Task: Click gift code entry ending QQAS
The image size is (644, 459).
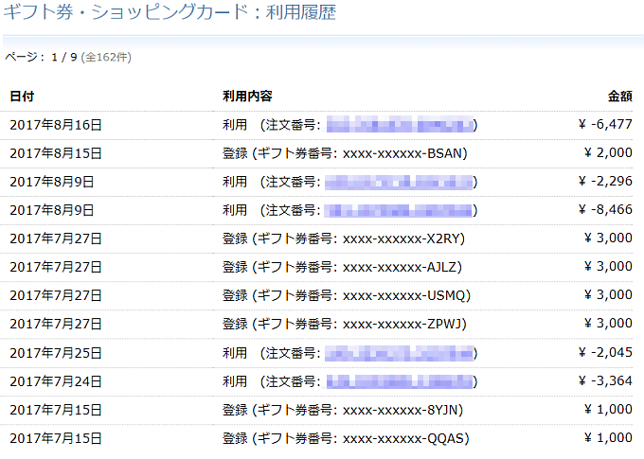Action: click(346, 438)
